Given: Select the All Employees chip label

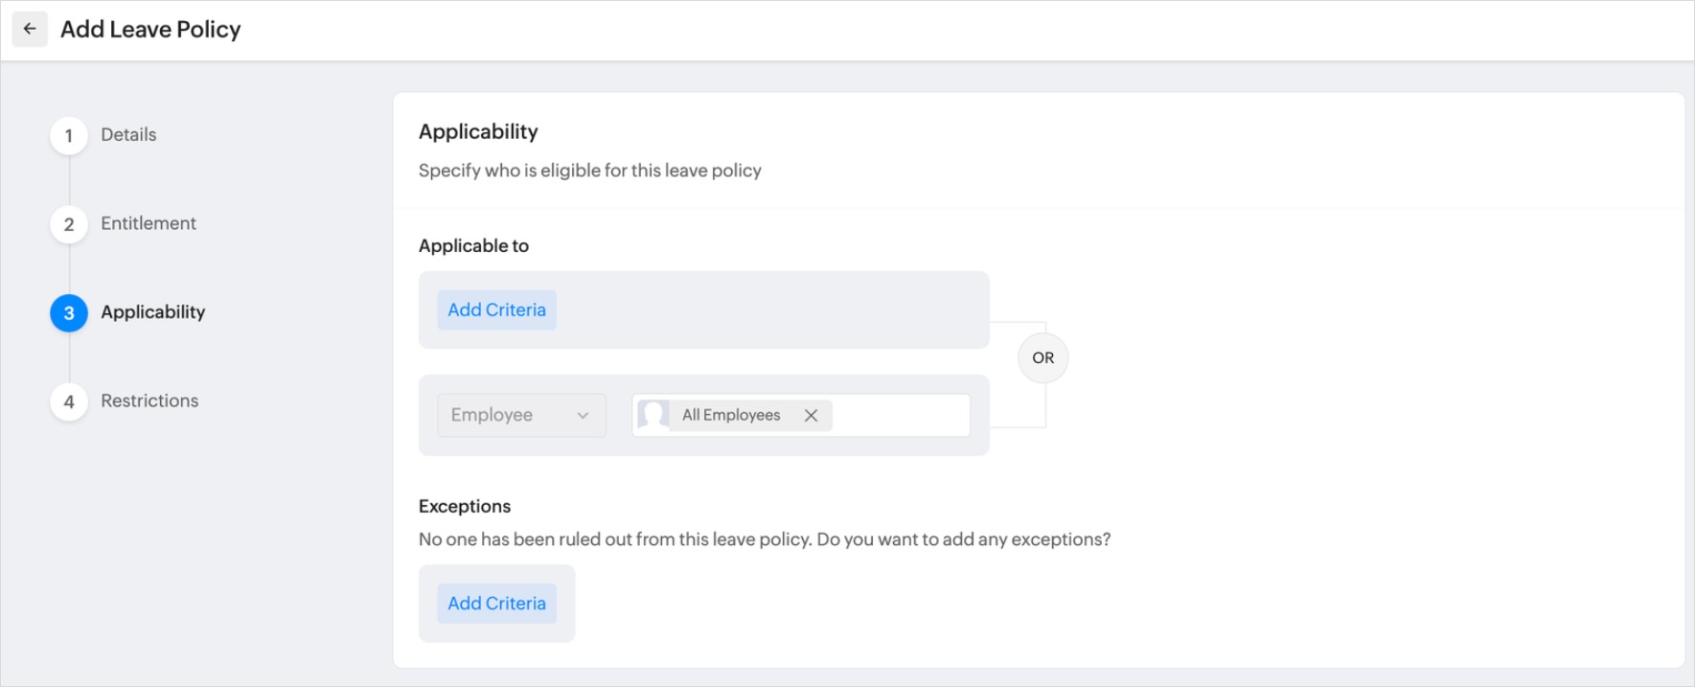Looking at the screenshot, I should (x=731, y=415).
